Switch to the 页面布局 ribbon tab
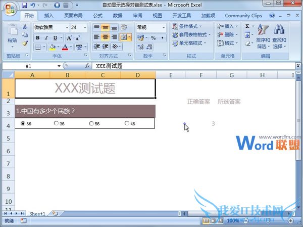The width and height of the screenshot is (303, 227). point(73,16)
